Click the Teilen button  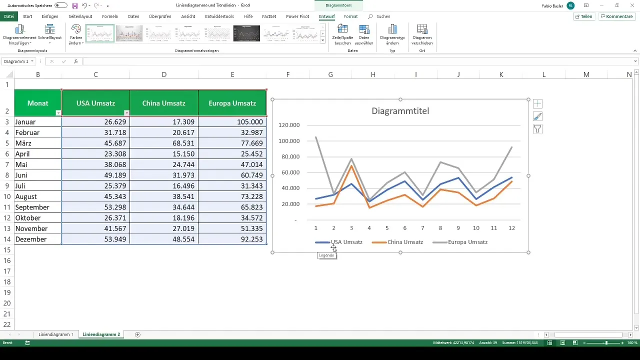coord(584,16)
